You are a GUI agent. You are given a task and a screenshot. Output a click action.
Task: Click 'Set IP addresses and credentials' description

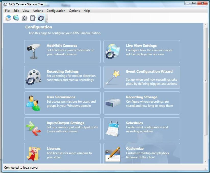pyautogui.click(x=70, y=52)
